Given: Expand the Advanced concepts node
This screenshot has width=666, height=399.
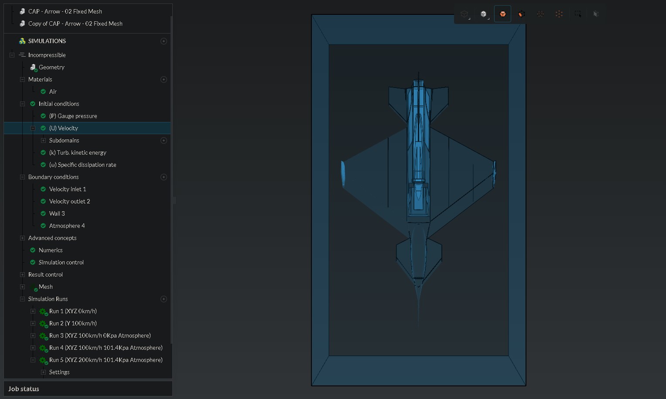Looking at the screenshot, I should (x=22, y=238).
